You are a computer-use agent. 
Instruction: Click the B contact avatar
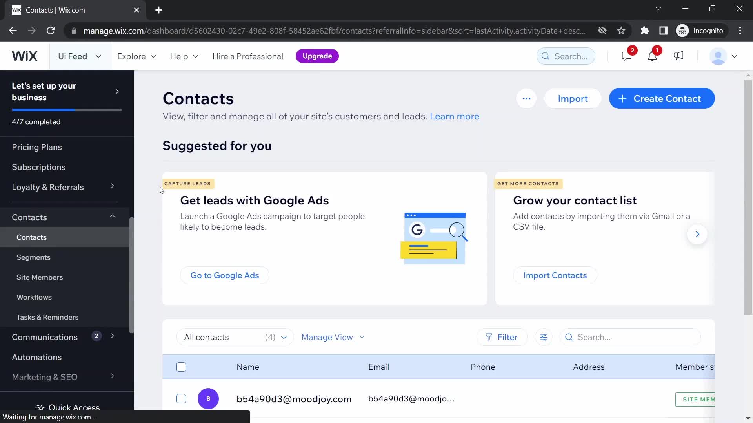coord(208,399)
